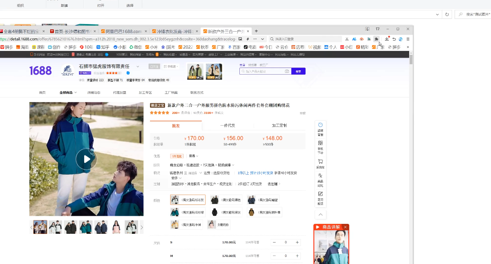Close the 商品讲解 video popup
The height and width of the screenshot is (264, 491).
345,227
